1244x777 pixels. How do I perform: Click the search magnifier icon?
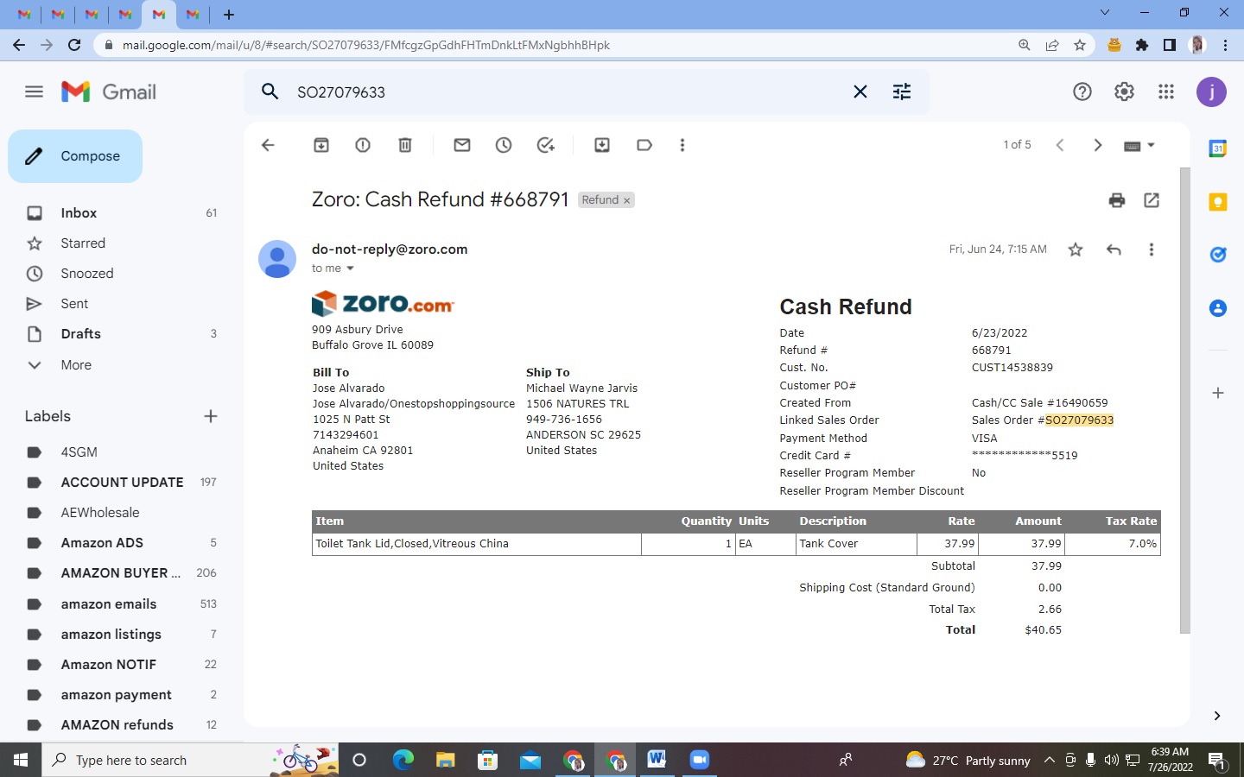click(x=270, y=92)
